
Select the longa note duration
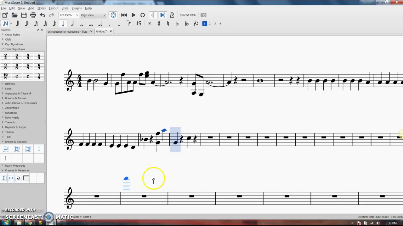pyautogui.click(x=100, y=24)
